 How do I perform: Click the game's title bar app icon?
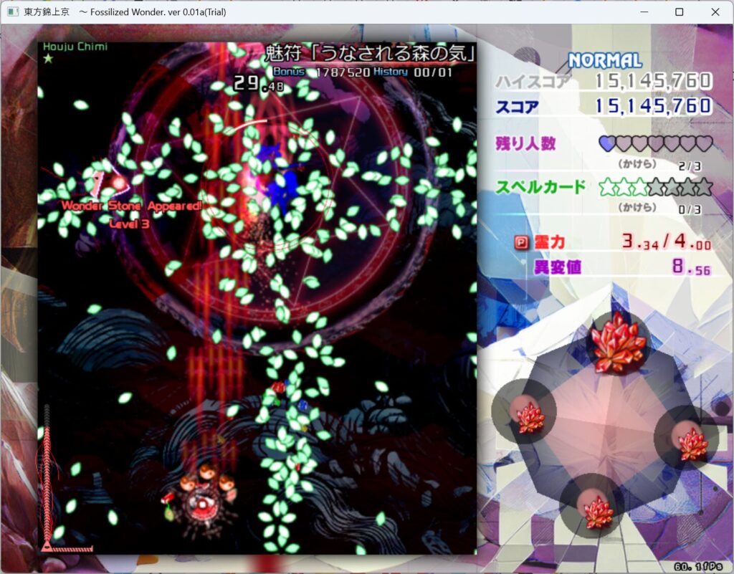pos(13,11)
